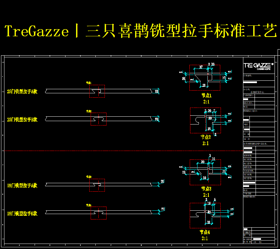Image resolution: width=280 pixels, height=249 pixels.
Task: Click the large "节点3" detail caption
Action: coord(206,189)
